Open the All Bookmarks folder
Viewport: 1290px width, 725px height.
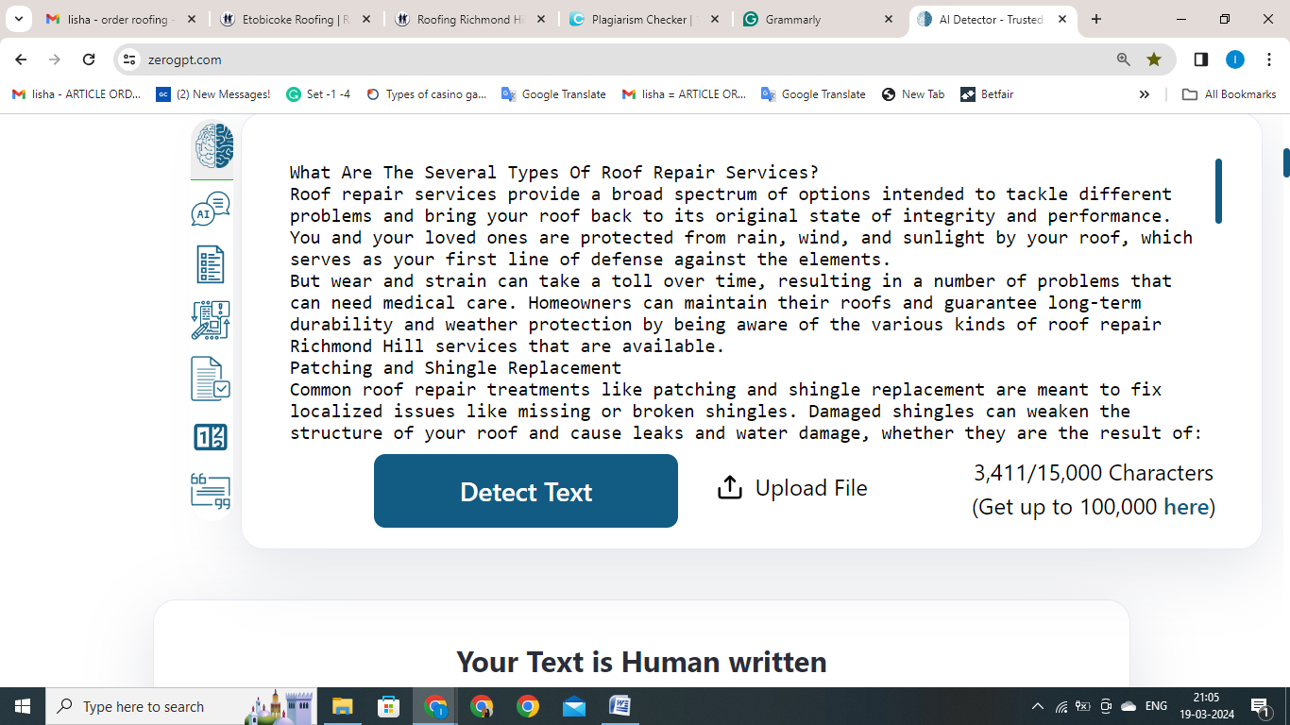coord(1230,94)
